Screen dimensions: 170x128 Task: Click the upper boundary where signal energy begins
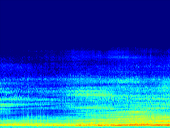point(85,50)
